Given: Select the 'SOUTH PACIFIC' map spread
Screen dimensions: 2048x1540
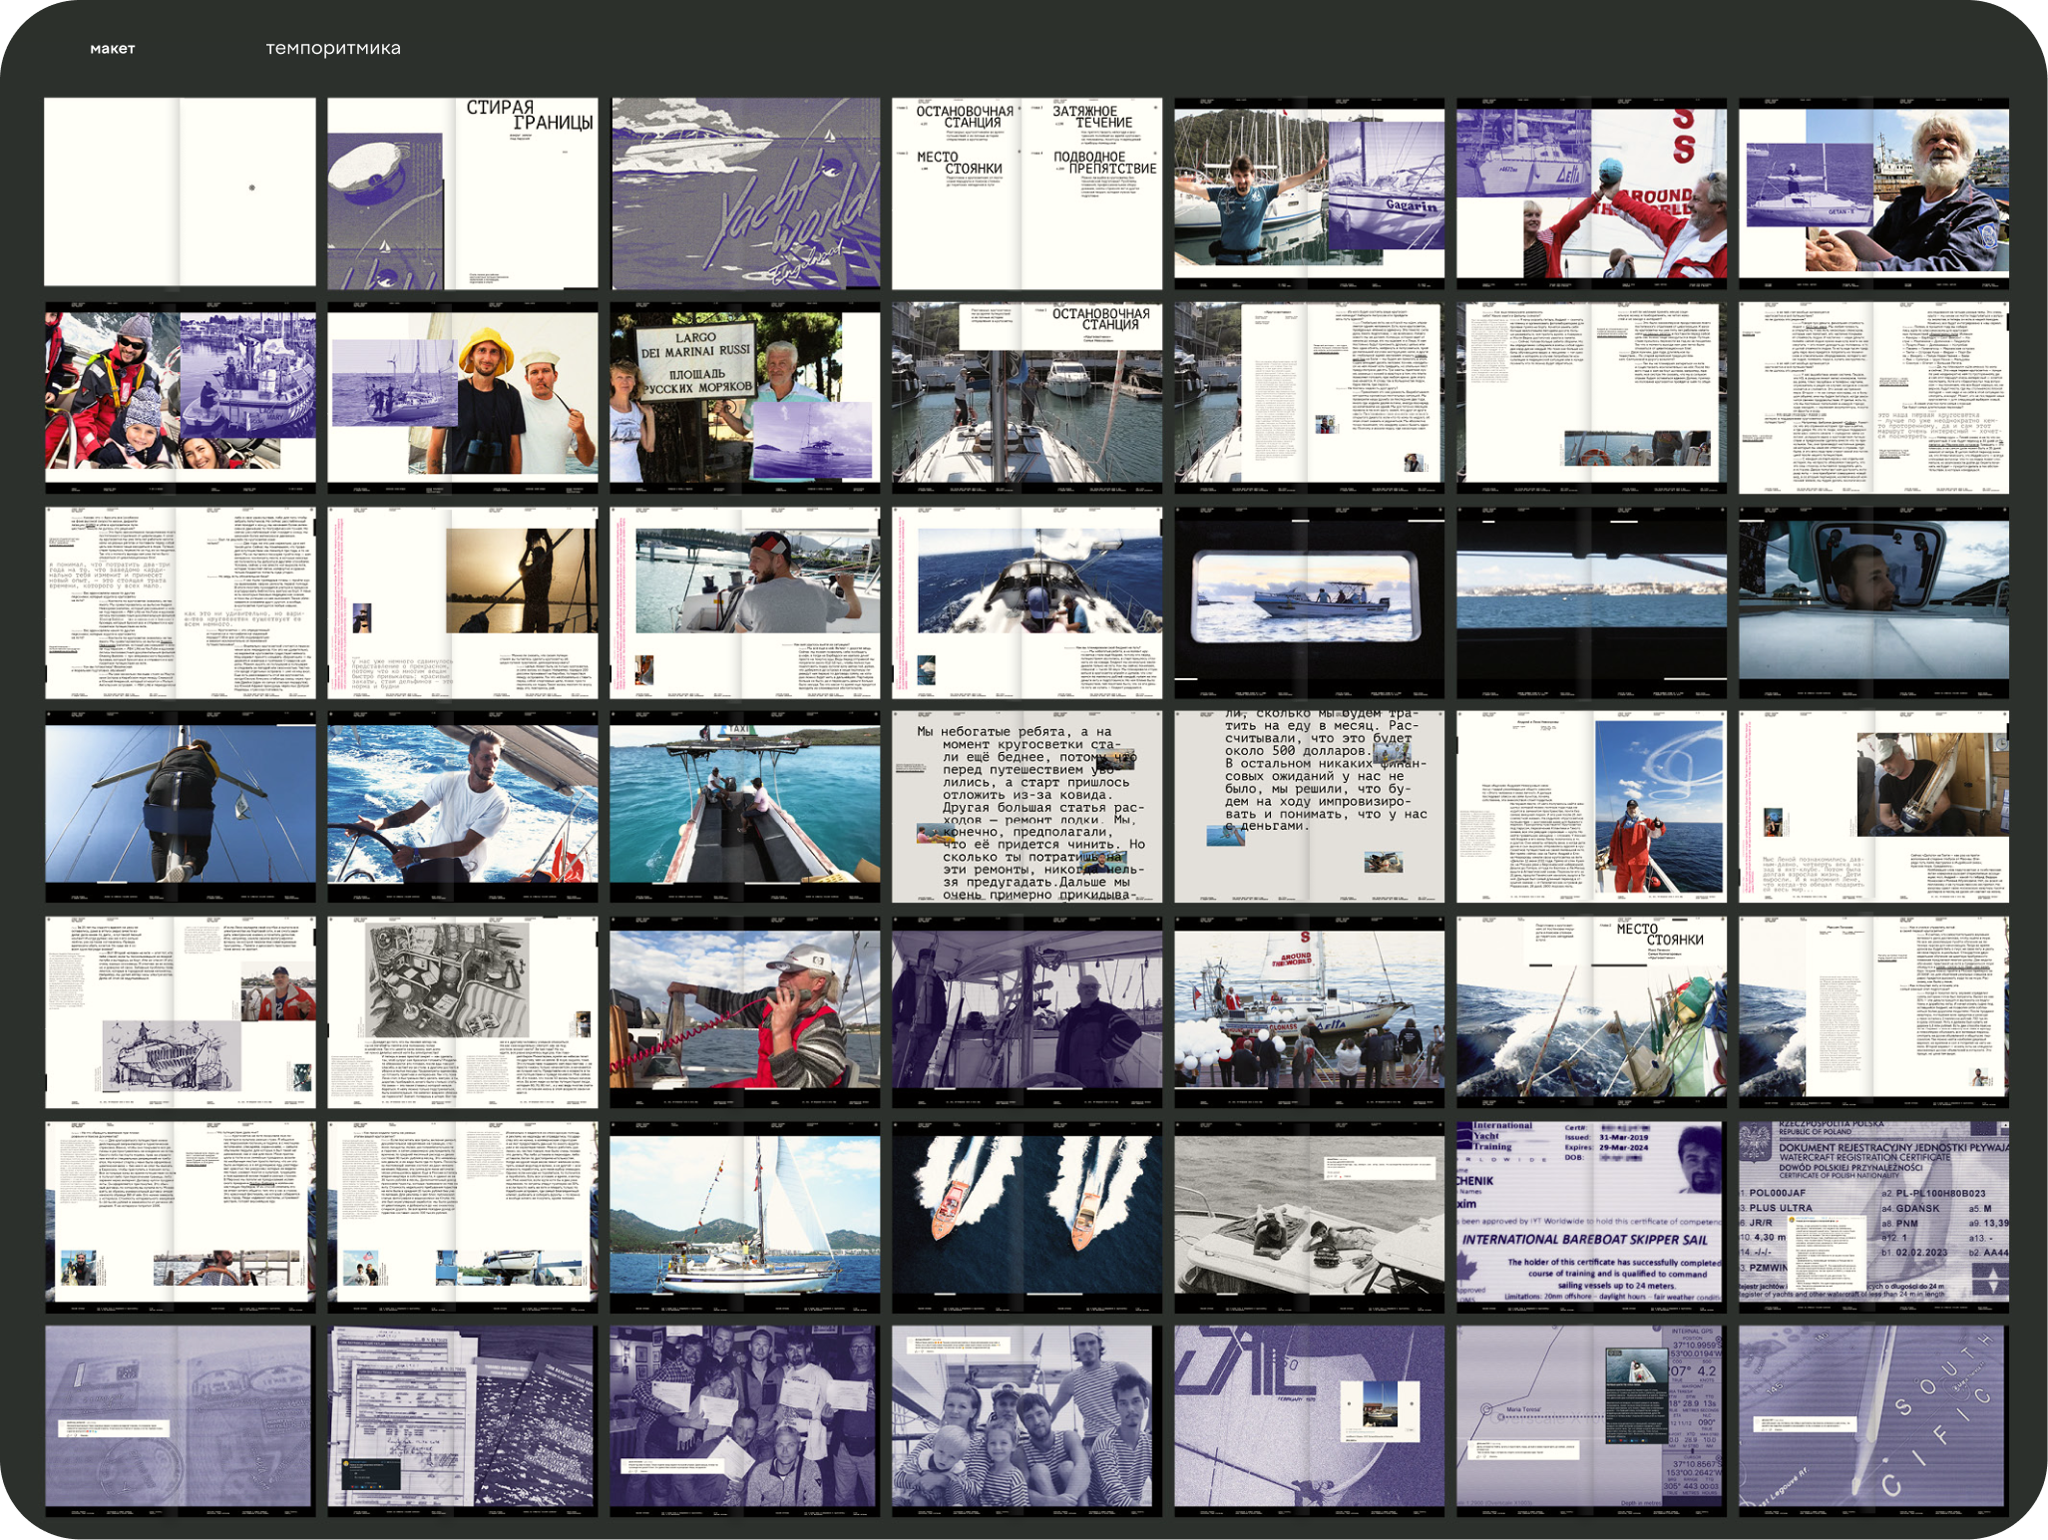Looking at the screenshot, I should (1873, 1421).
